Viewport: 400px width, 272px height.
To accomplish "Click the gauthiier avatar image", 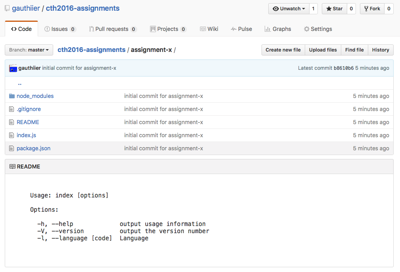I will 13,68.
